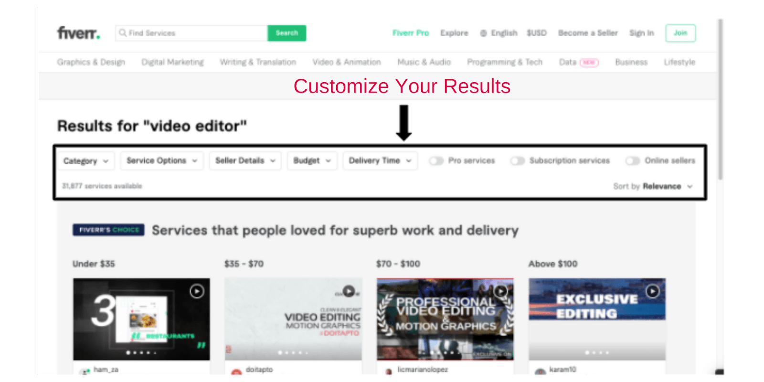Click the Find Services search field

(191, 33)
